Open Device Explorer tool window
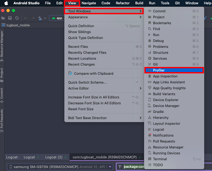The image size is (212, 171). [x=174, y=100]
